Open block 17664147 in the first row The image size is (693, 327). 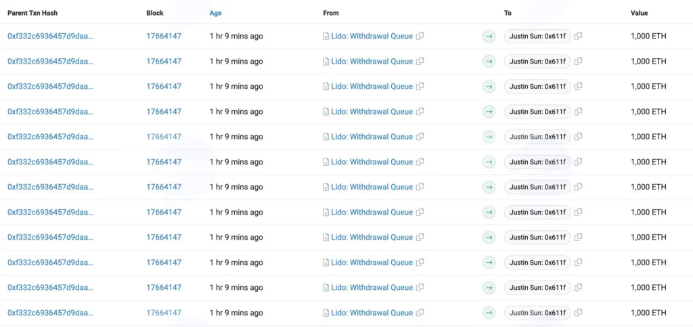pos(164,37)
